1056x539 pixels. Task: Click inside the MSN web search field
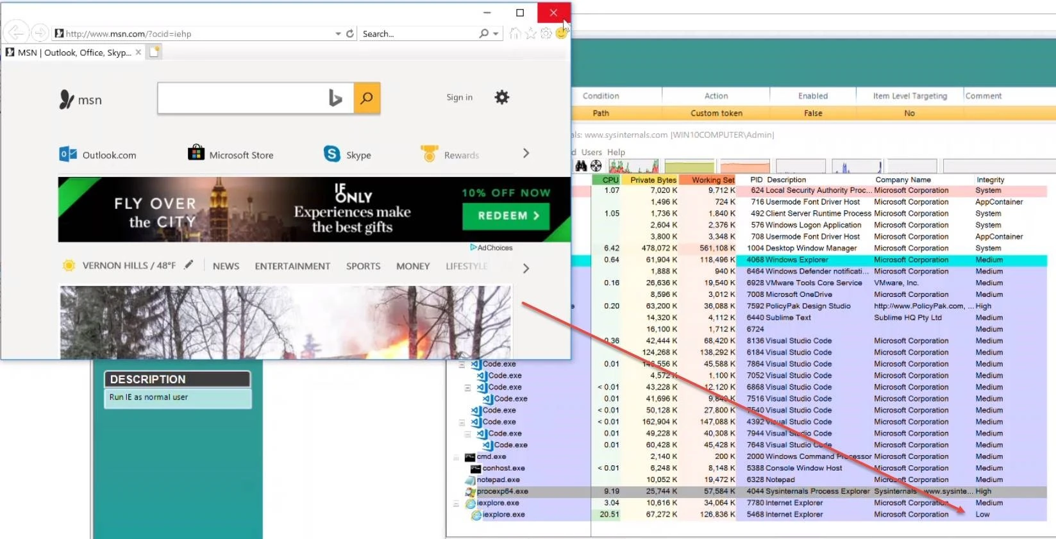(240, 98)
